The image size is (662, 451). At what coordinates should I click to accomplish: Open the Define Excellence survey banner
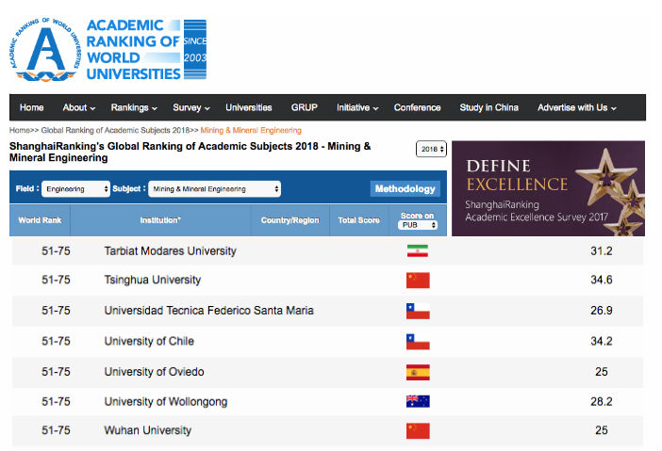point(548,188)
